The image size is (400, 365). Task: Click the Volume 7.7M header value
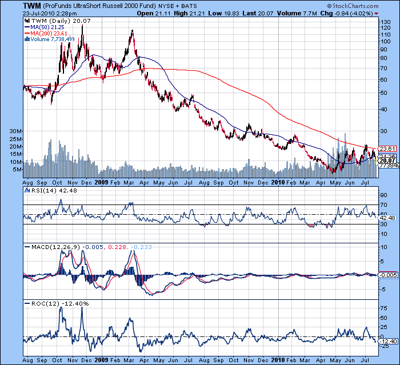click(297, 14)
